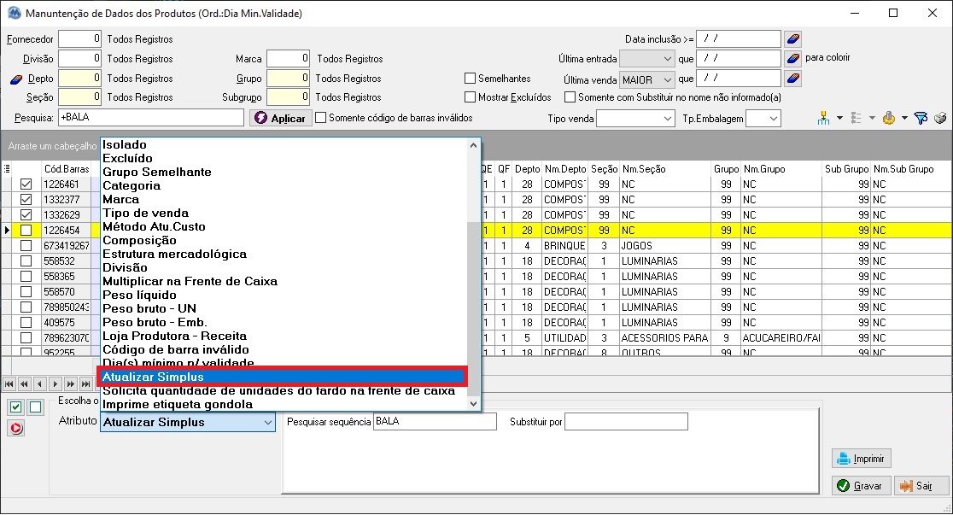Check the row 558532 checkbox

pos(26,260)
